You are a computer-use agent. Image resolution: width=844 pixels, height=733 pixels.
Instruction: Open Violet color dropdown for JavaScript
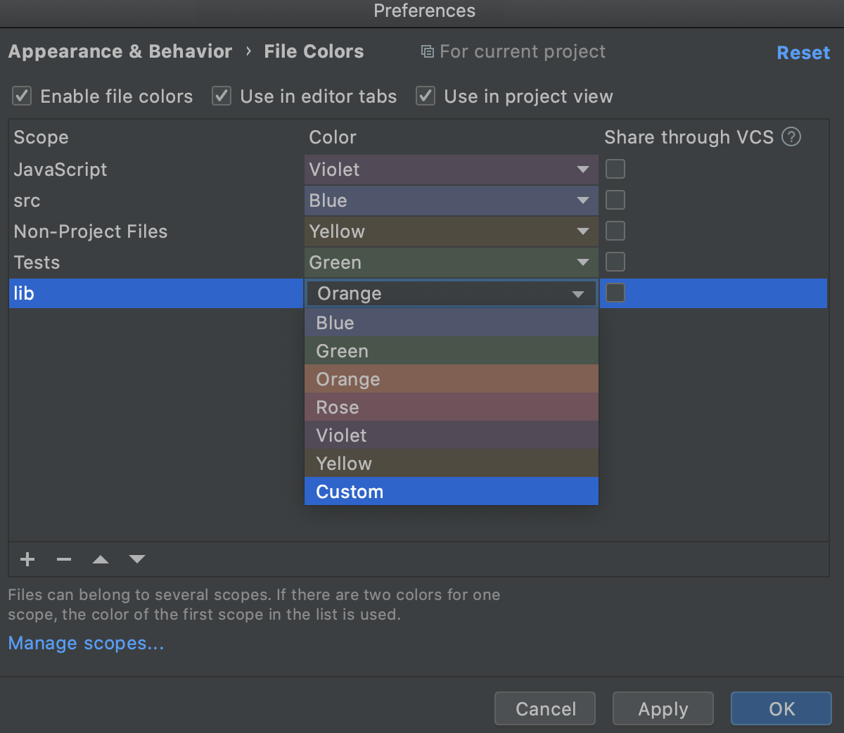click(x=452, y=170)
